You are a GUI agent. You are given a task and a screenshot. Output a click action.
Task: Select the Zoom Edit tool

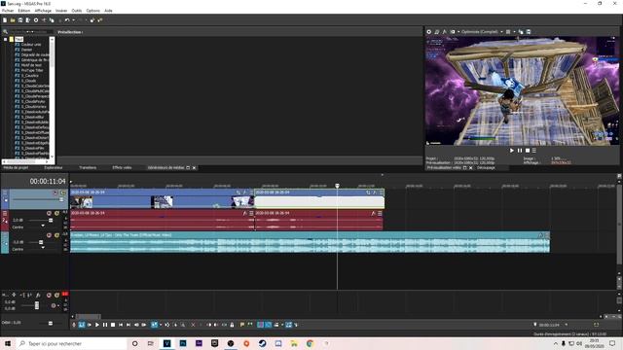183,325
